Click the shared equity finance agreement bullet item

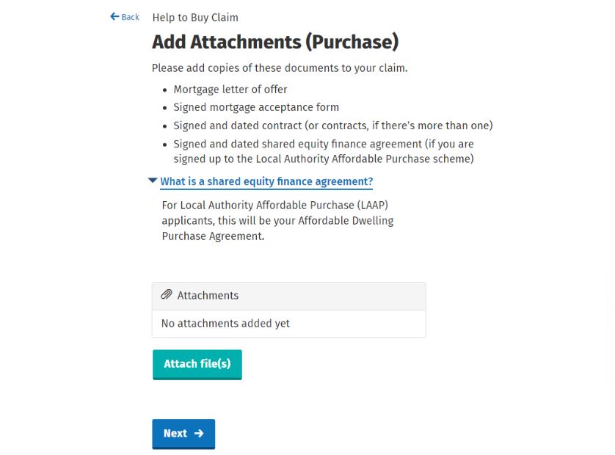click(x=324, y=151)
